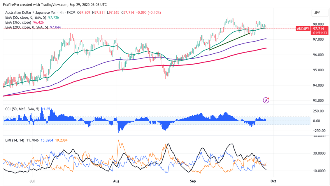
Task: Click the C97.714 close value
Action: tap(127, 13)
